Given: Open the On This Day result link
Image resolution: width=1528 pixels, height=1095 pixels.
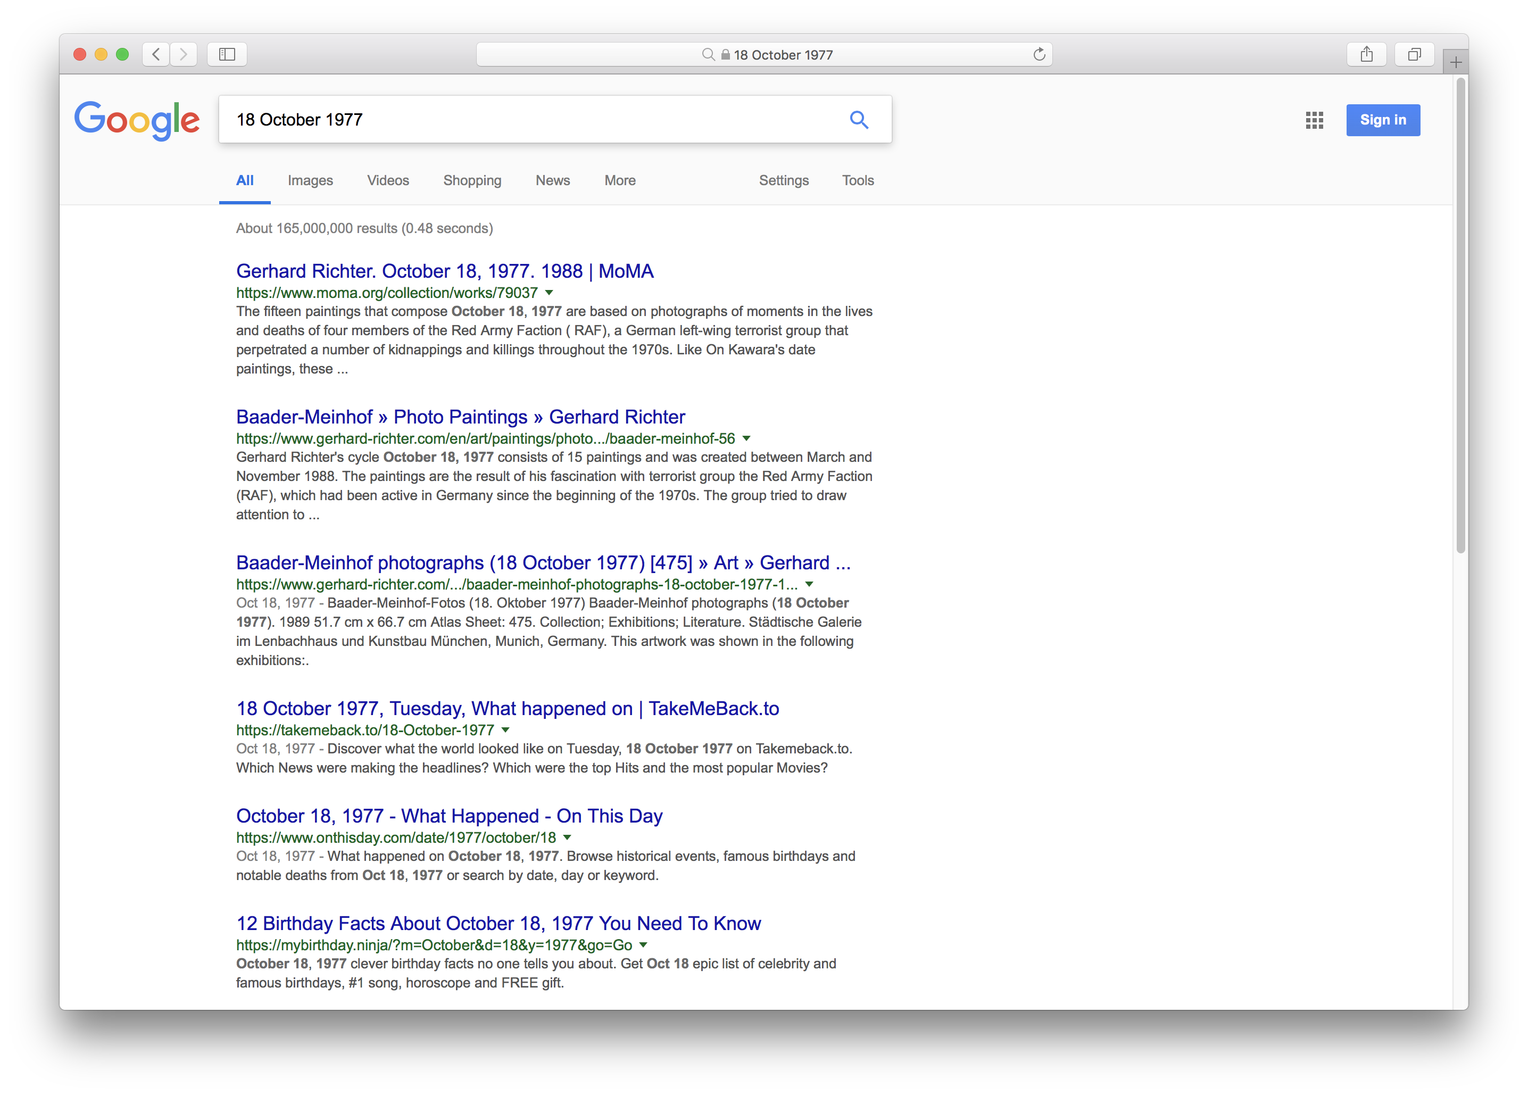Looking at the screenshot, I should point(450,816).
